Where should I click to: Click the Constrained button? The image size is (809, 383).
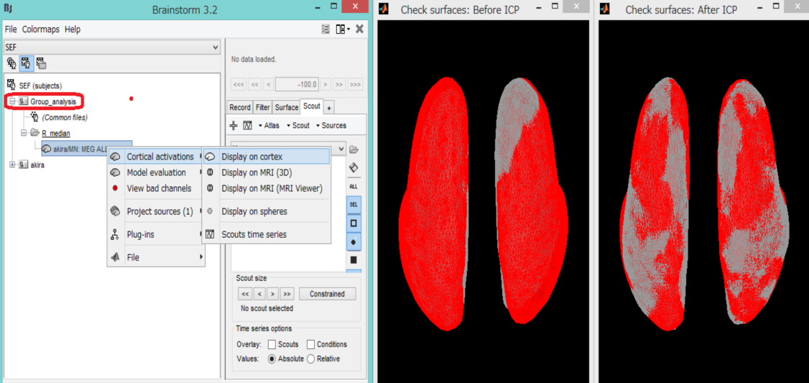[327, 294]
